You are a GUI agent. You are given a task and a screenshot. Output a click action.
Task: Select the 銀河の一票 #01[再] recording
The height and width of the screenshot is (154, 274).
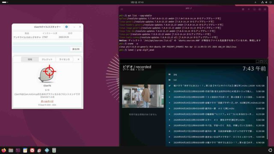point(217,108)
